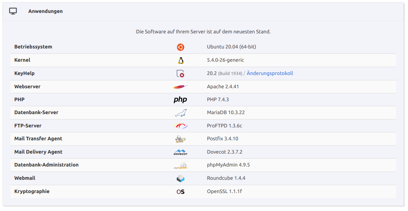Image resolution: width=408 pixels, height=211 pixels.
Task: Click the Build 1934 text
Action: pos(230,74)
